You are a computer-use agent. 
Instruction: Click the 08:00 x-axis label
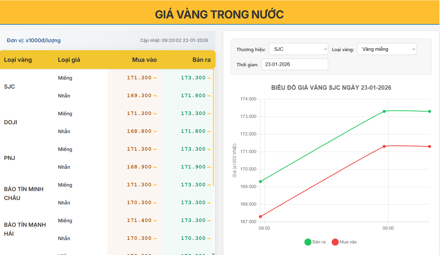(x=264, y=228)
